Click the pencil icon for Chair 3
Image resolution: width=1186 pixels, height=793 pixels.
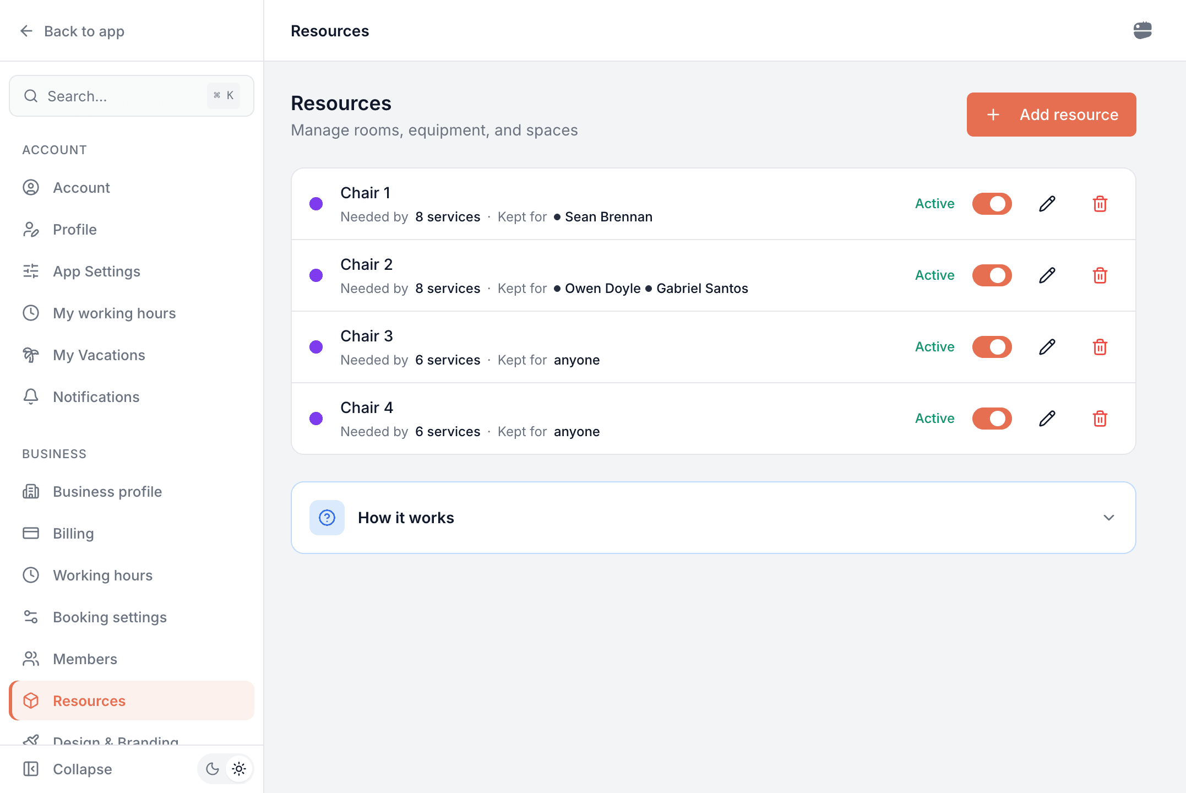[x=1047, y=347]
